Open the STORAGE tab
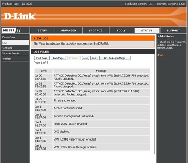Image resolution: width=188 pixels, height=163 pixels. click(96, 31)
